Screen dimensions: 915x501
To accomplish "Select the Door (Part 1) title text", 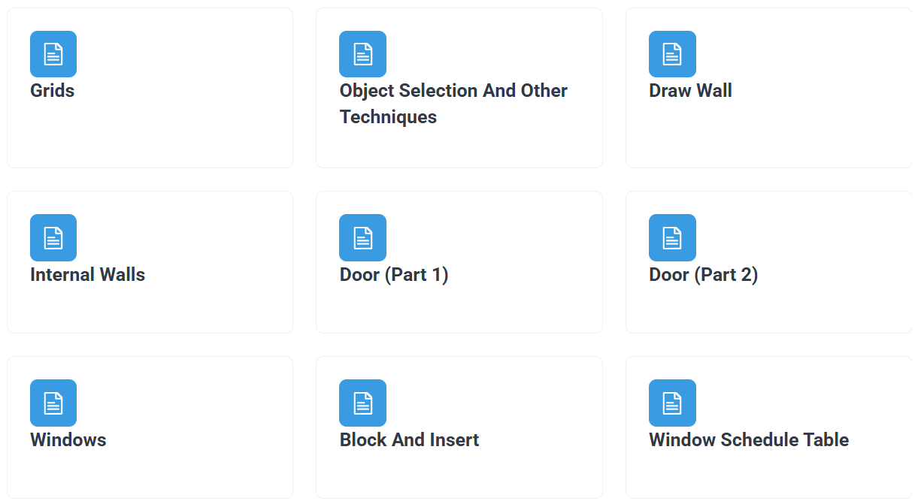I will click(x=394, y=275).
